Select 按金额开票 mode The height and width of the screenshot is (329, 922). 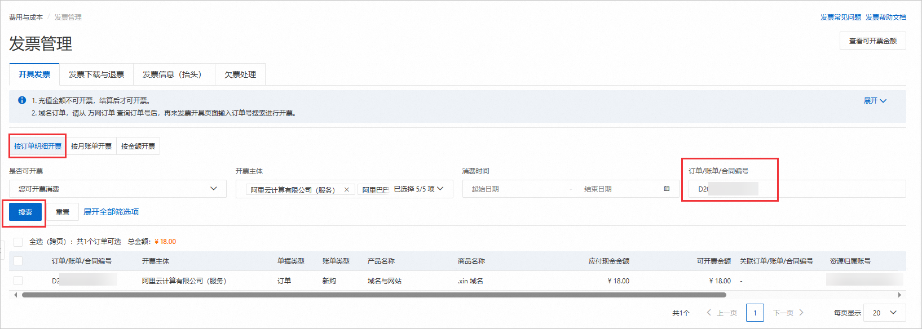tap(138, 146)
